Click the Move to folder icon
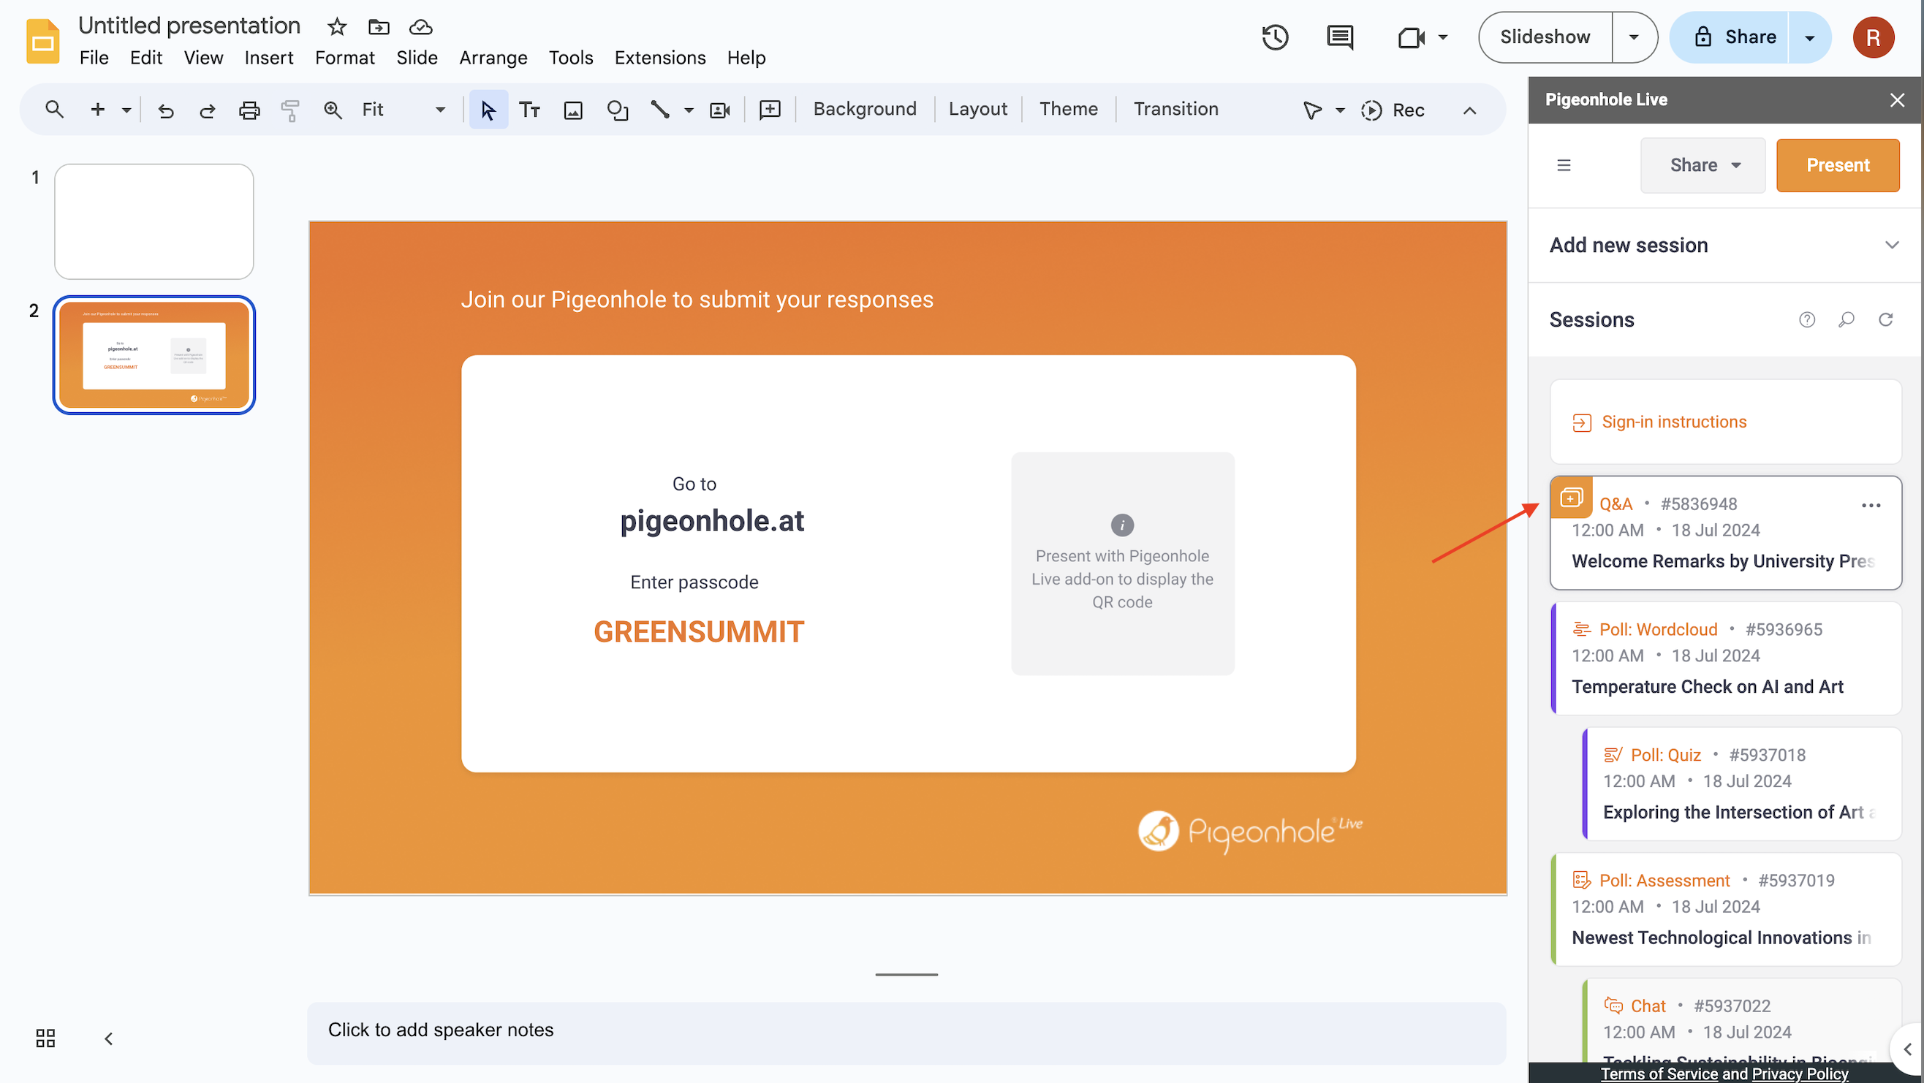The height and width of the screenshot is (1083, 1924). coord(379,27)
